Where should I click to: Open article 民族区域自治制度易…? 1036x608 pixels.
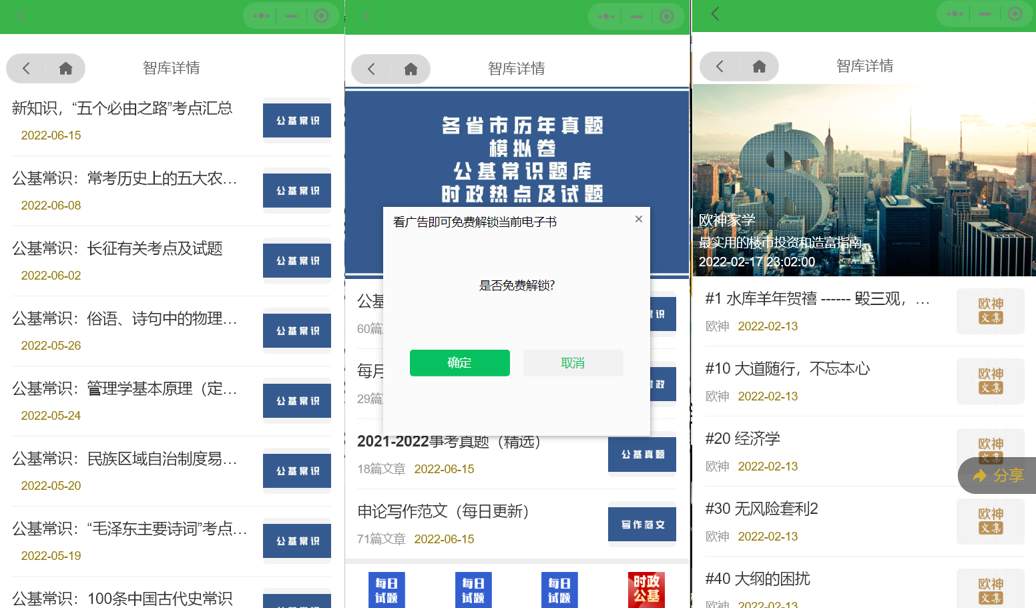coord(125,459)
